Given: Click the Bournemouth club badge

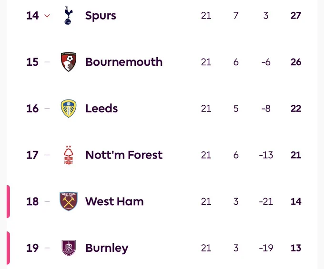Looking at the screenshot, I should coord(69,62).
